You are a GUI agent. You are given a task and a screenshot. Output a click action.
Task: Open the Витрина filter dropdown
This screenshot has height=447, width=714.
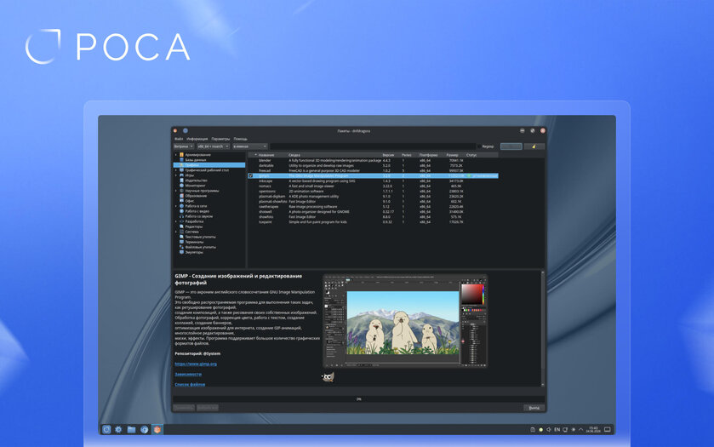click(x=184, y=146)
